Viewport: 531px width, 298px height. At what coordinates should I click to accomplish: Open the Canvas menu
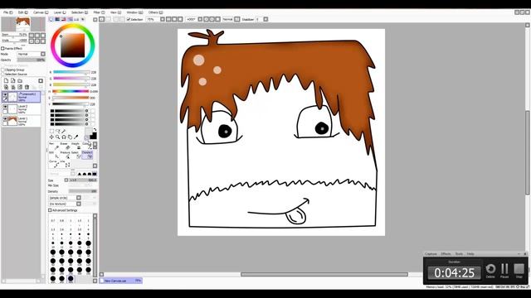click(41, 12)
